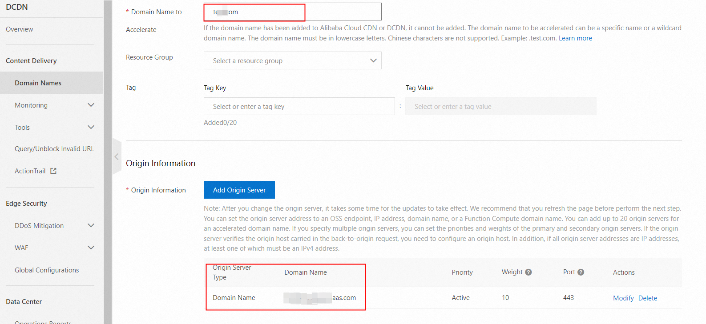Viewport: 706px width, 324px height.
Task: Expand the Tools submenu chevron
Action: pyautogui.click(x=91, y=128)
